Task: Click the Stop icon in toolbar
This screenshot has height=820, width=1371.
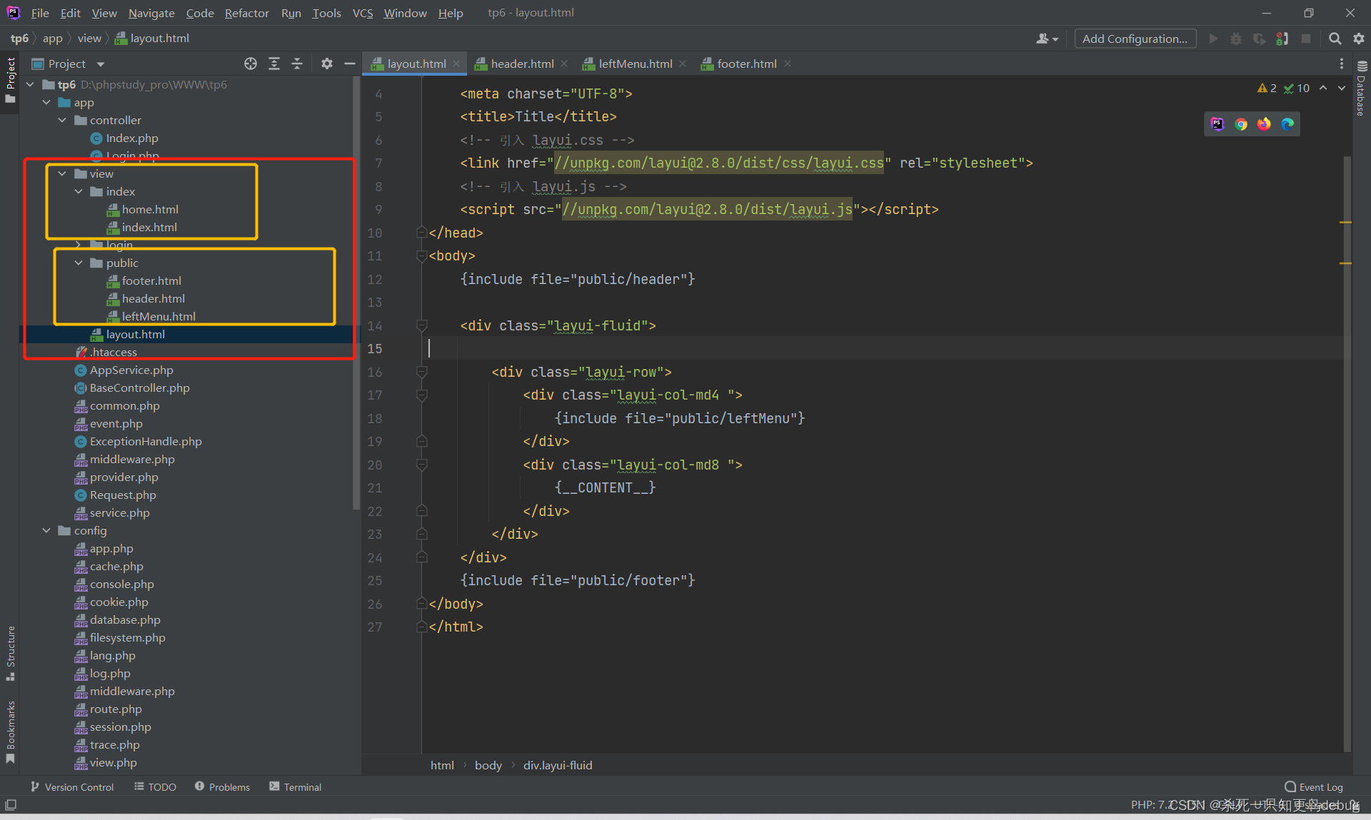Action: [x=1306, y=39]
